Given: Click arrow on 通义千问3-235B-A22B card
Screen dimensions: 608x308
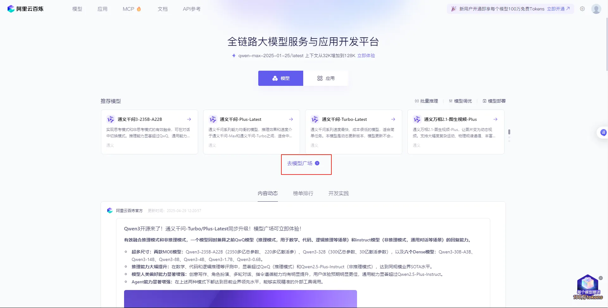Looking at the screenshot, I should pos(189,119).
